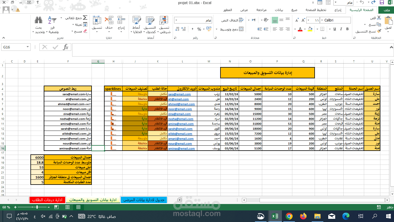Click the percent style button
394x222 pixels.
[199, 29]
